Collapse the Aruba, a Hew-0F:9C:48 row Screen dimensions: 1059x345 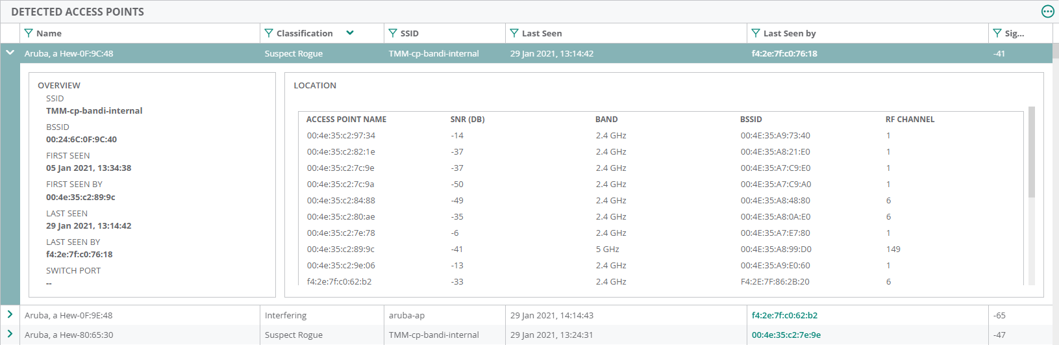coord(10,53)
